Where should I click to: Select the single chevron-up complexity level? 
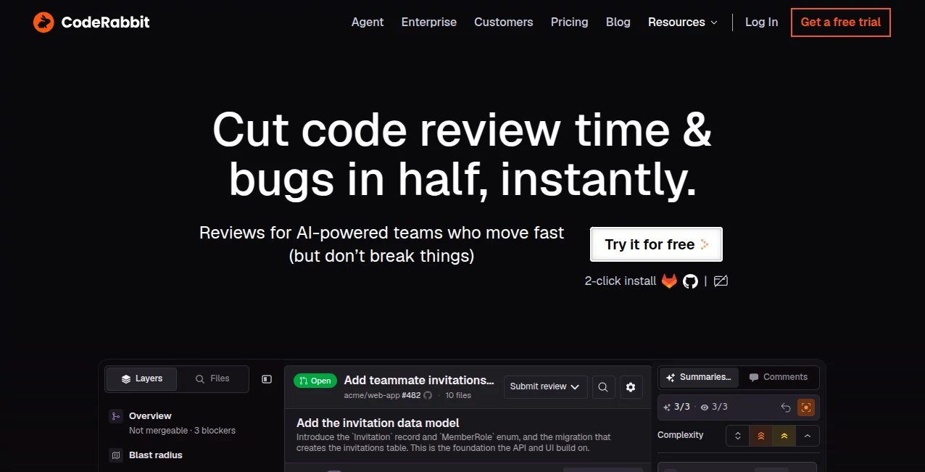pos(808,436)
